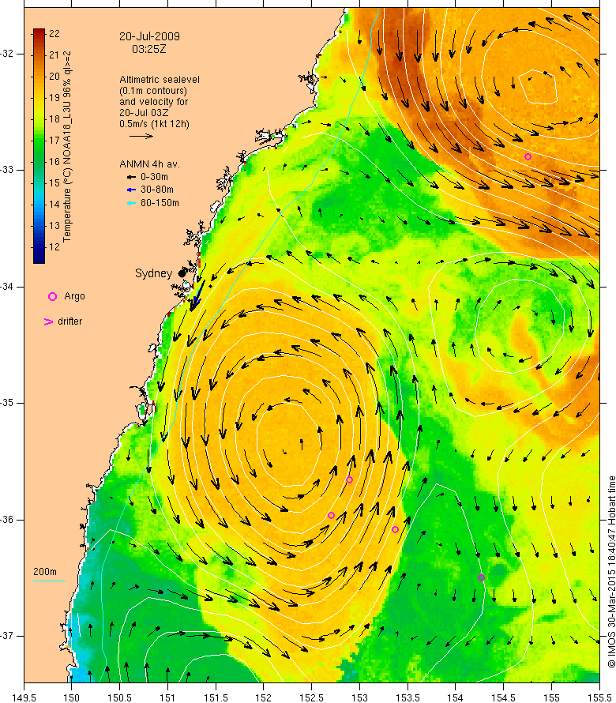
Task: Click the 'ANMN 4h av.' legend heading
Action: point(149,164)
